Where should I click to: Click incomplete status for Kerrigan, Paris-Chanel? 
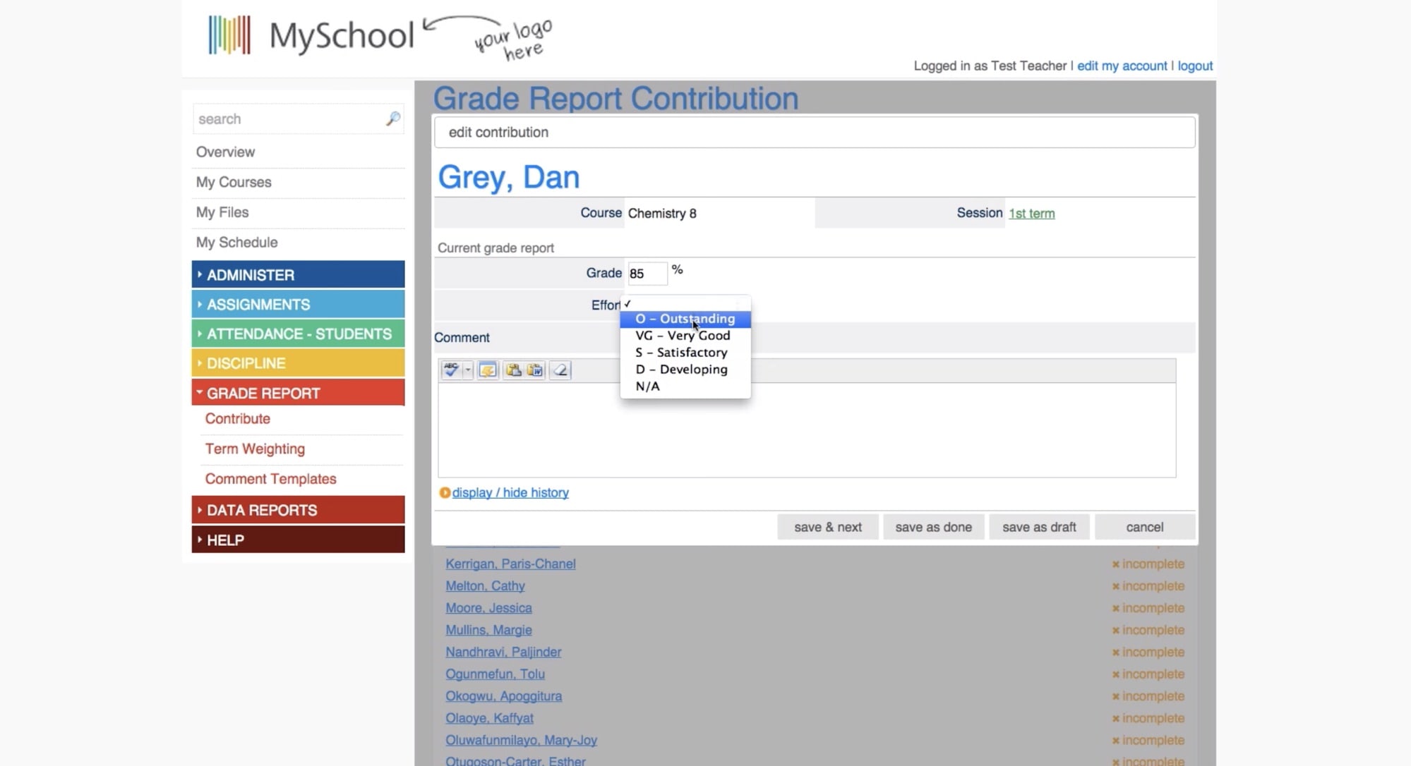pos(1148,564)
